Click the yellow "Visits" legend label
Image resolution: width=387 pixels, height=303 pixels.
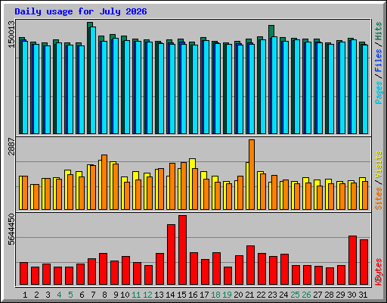click(379, 165)
